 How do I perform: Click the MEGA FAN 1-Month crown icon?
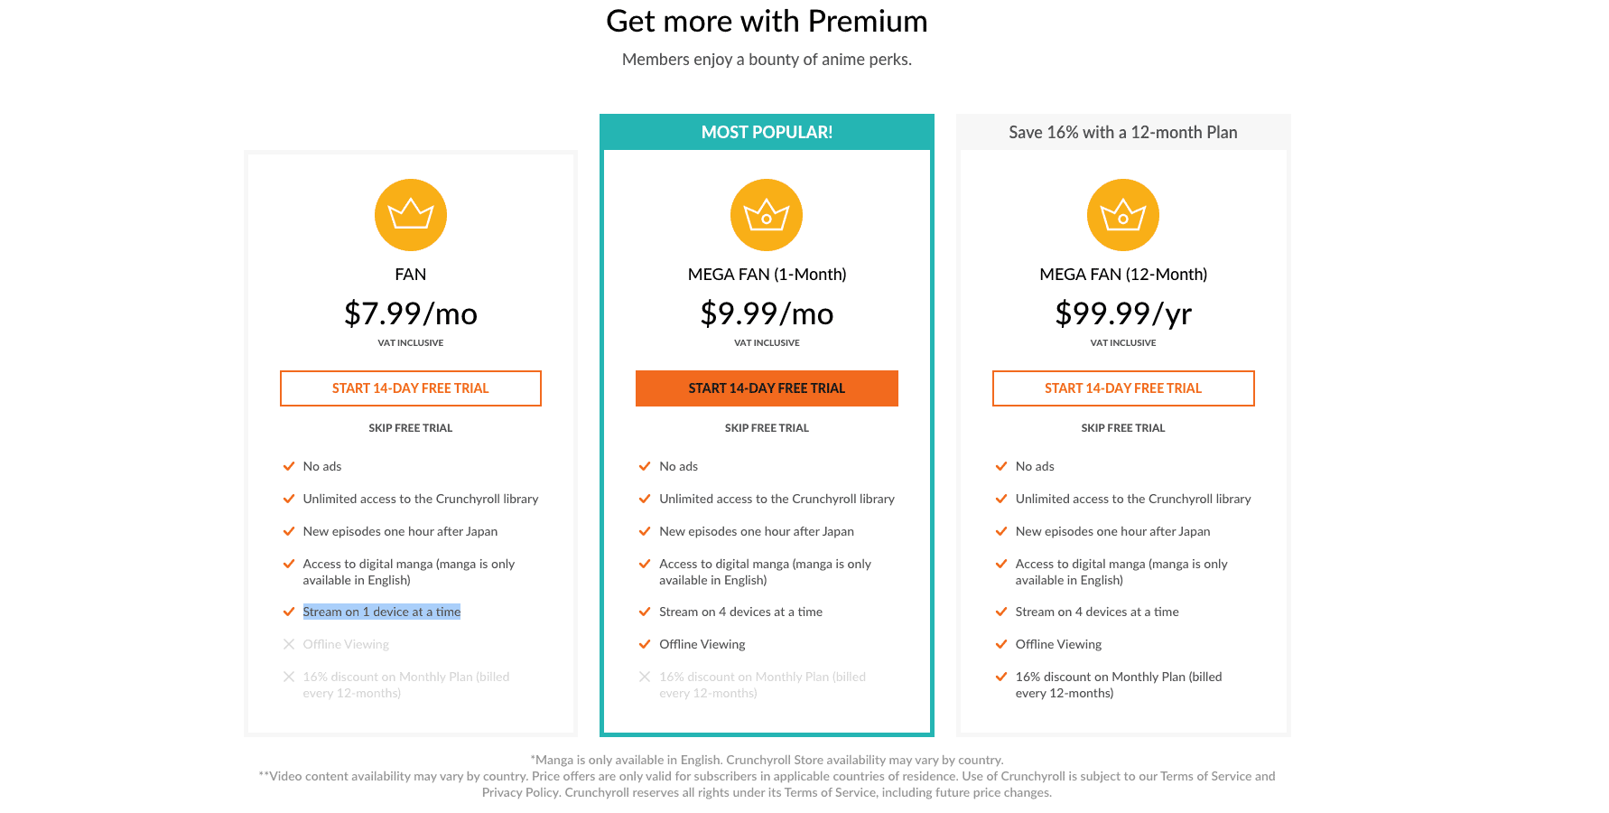click(x=767, y=215)
